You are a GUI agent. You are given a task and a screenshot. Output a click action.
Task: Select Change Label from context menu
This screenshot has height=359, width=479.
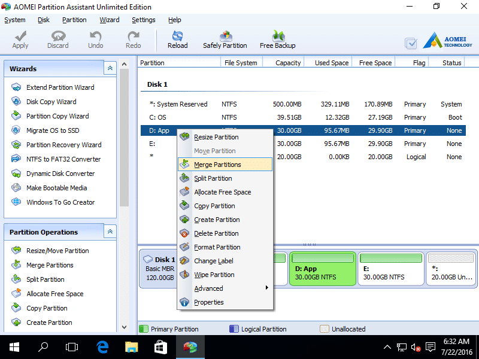[225, 261]
